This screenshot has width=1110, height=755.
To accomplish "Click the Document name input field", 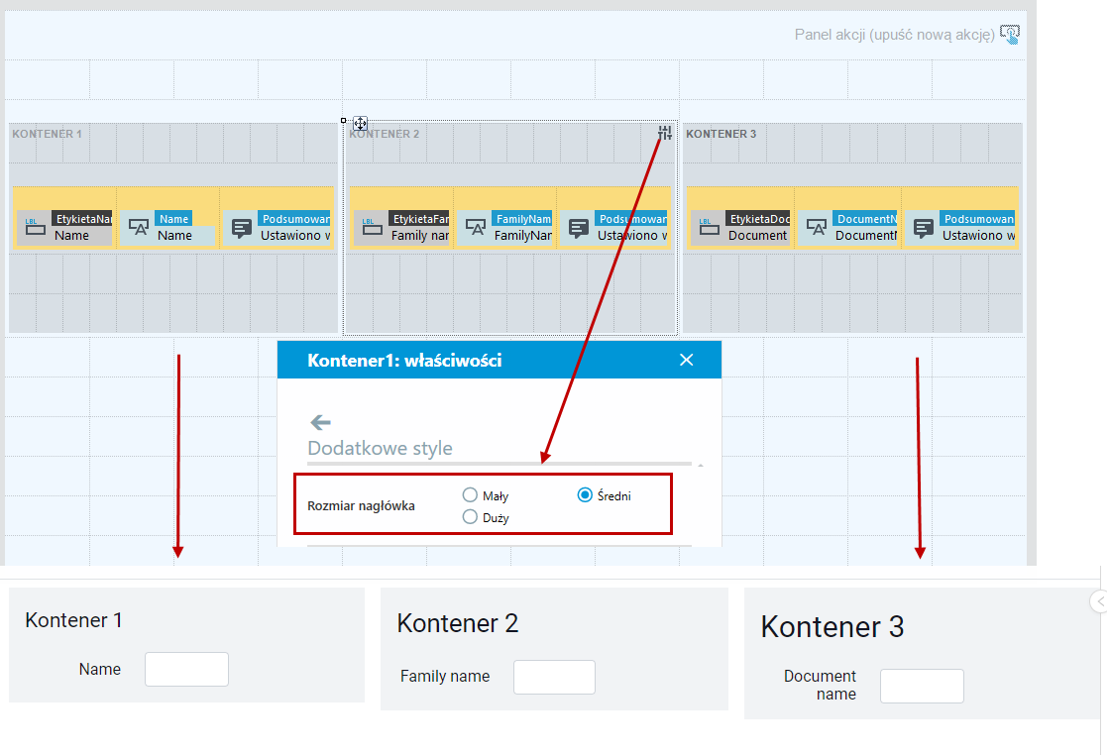I will tap(922, 686).
